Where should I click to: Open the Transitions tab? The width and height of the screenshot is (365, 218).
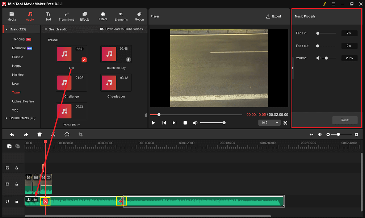66,17
